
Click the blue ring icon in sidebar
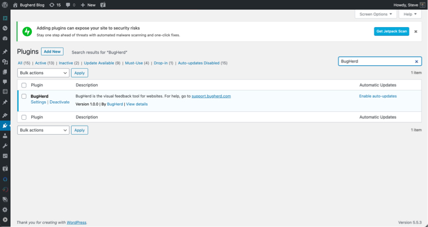coord(5,179)
